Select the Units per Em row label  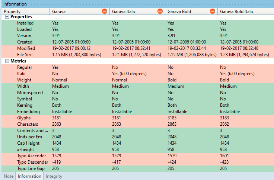(x=29, y=137)
